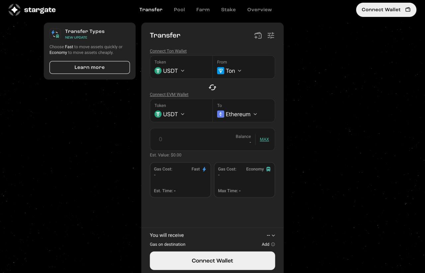
Task: Click the Est. Value: $0.00 text
Action: pyautogui.click(x=166, y=155)
